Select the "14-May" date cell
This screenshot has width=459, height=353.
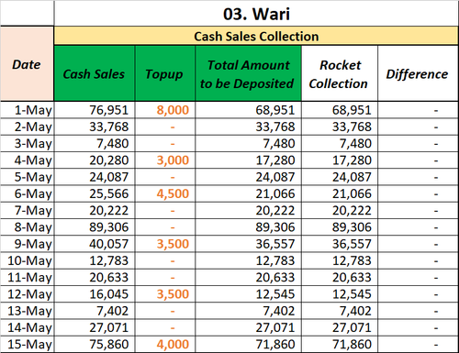pos(27,327)
